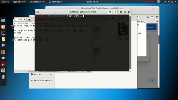The width and height of the screenshot is (178, 100).
Task: Click the line starting 'on commence par'
Action: (x=32, y=40)
